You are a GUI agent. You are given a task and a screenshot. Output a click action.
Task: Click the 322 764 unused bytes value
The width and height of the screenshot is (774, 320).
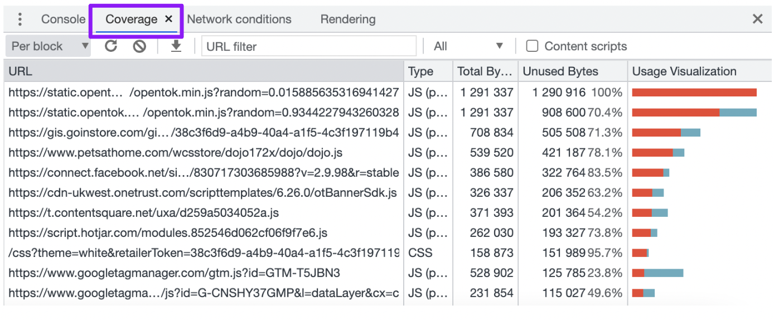point(564,172)
